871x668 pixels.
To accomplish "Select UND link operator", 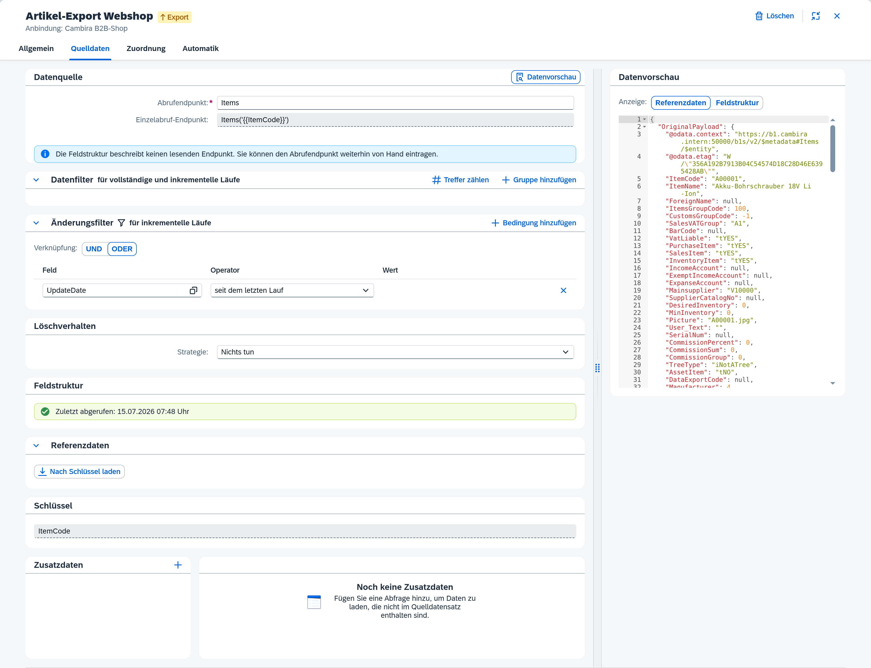I will [94, 249].
